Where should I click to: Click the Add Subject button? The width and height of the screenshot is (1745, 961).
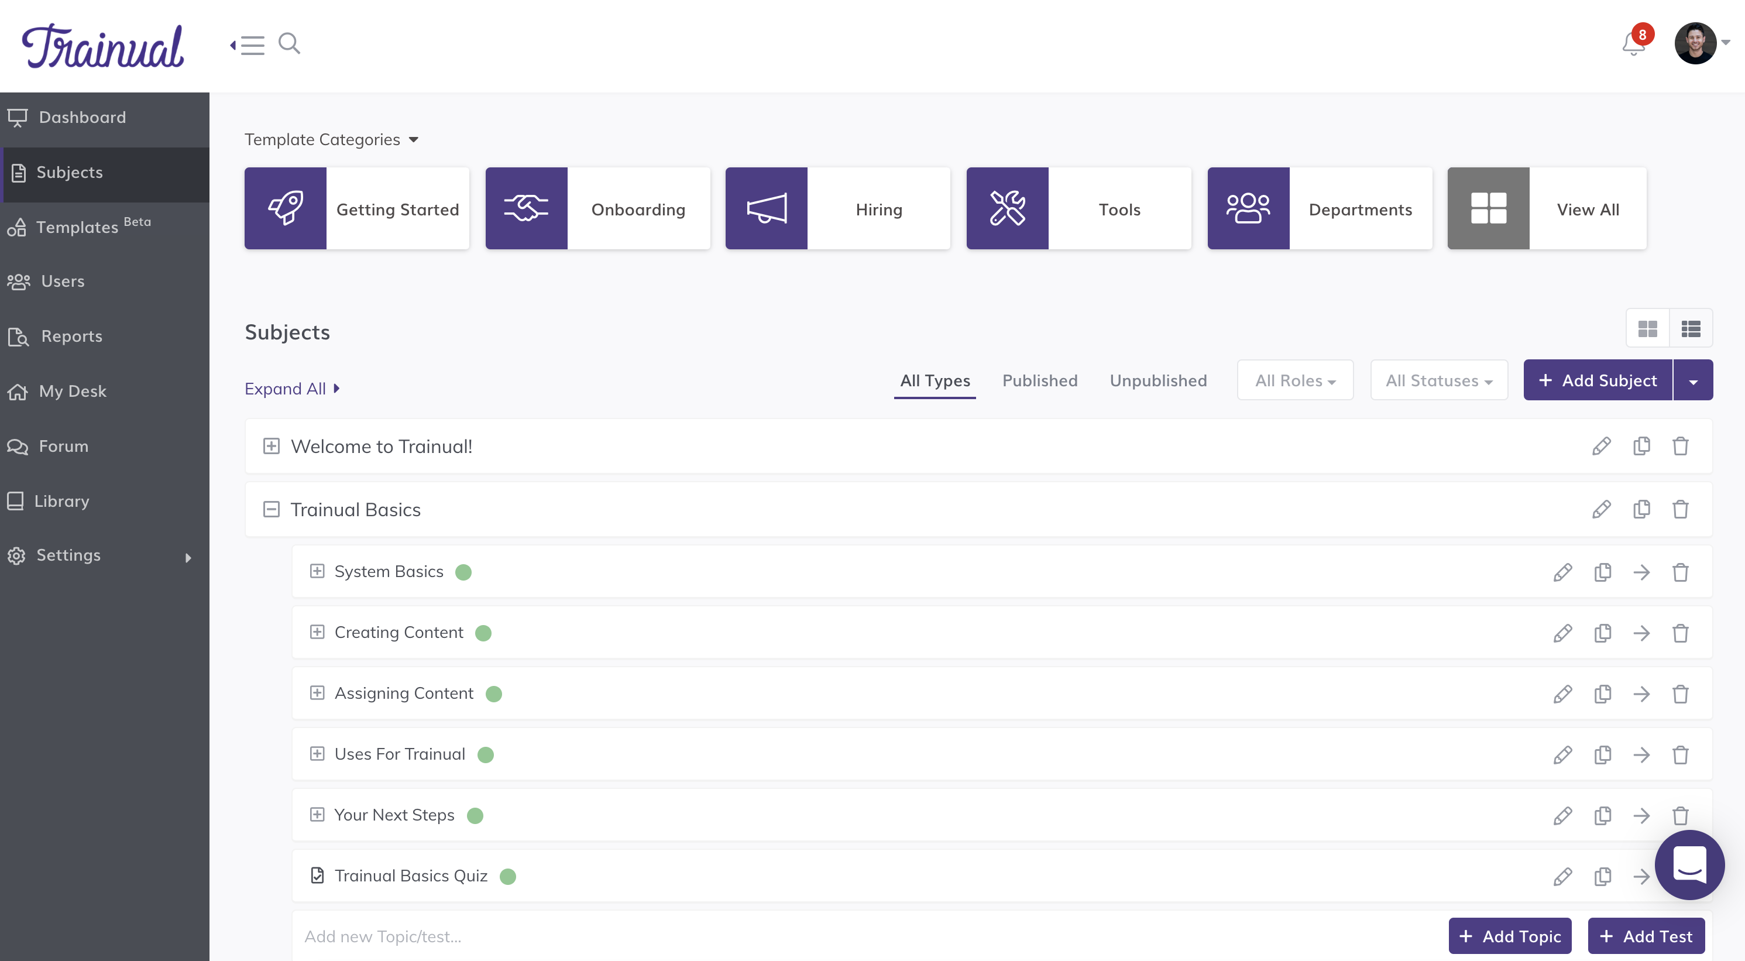[x=1598, y=381]
